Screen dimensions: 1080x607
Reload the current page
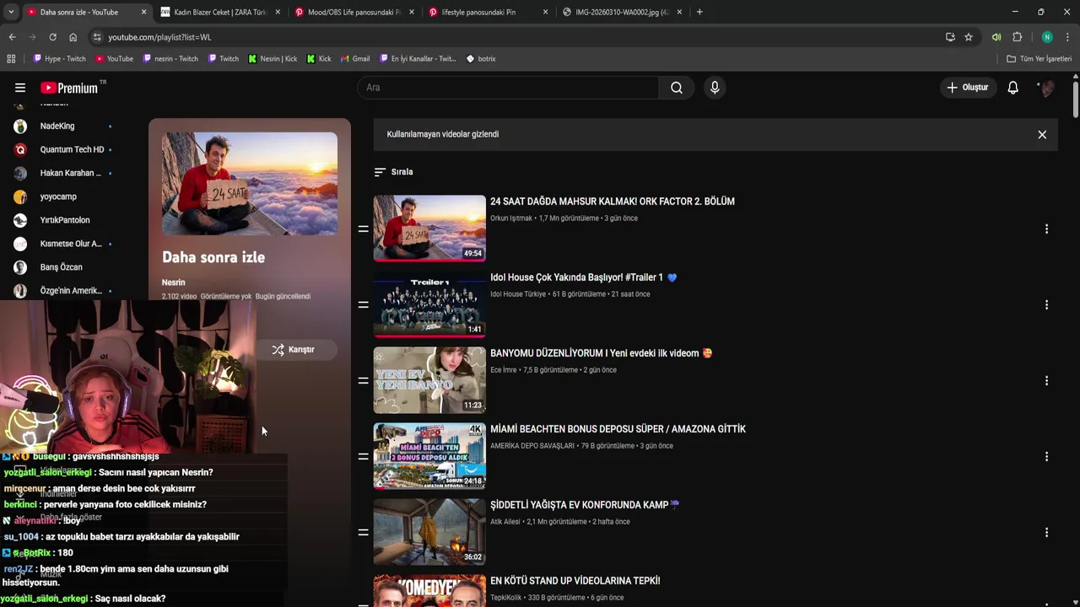tap(52, 37)
